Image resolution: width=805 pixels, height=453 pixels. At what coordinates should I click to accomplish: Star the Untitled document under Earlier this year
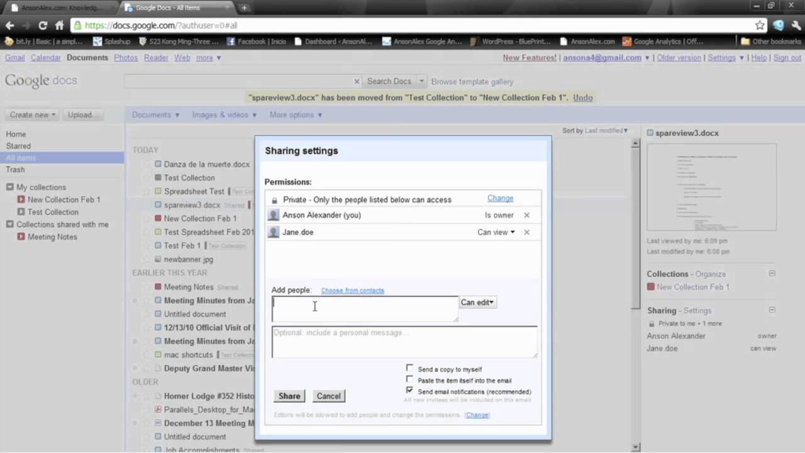(147, 314)
